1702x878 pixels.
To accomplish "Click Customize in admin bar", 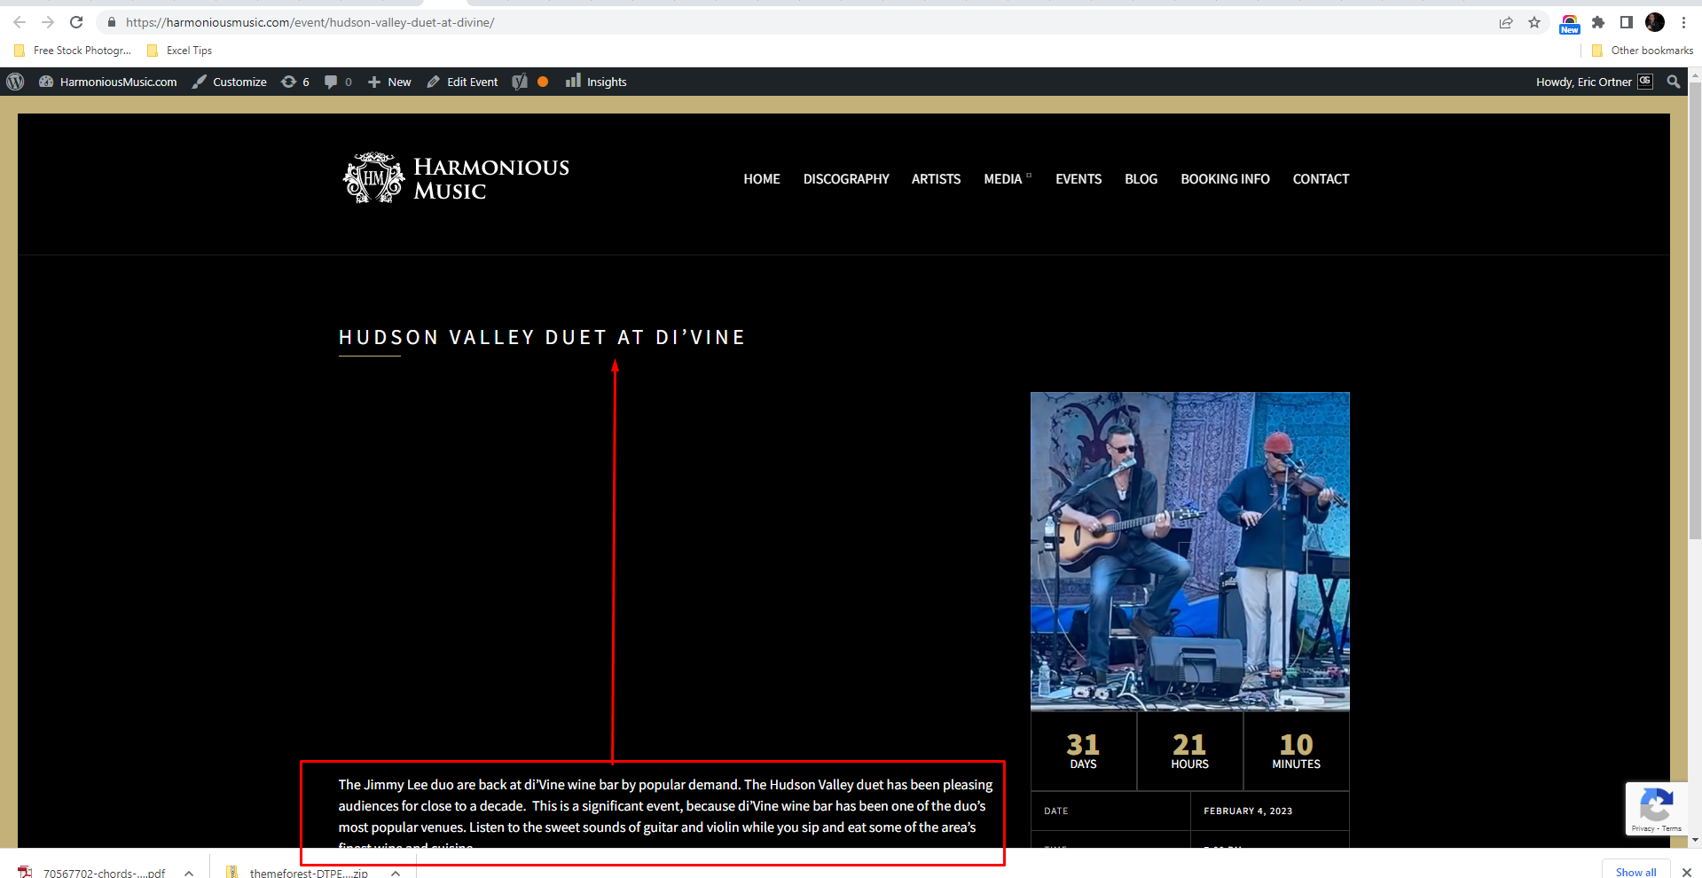I will pos(230,82).
